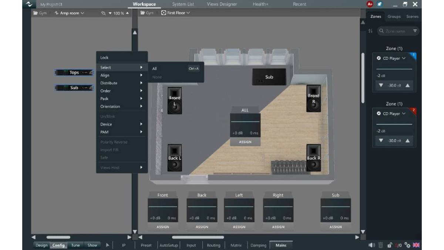Open the First Floor view dropdown
This screenshot has width=444, height=250.
[x=176, y=13]
